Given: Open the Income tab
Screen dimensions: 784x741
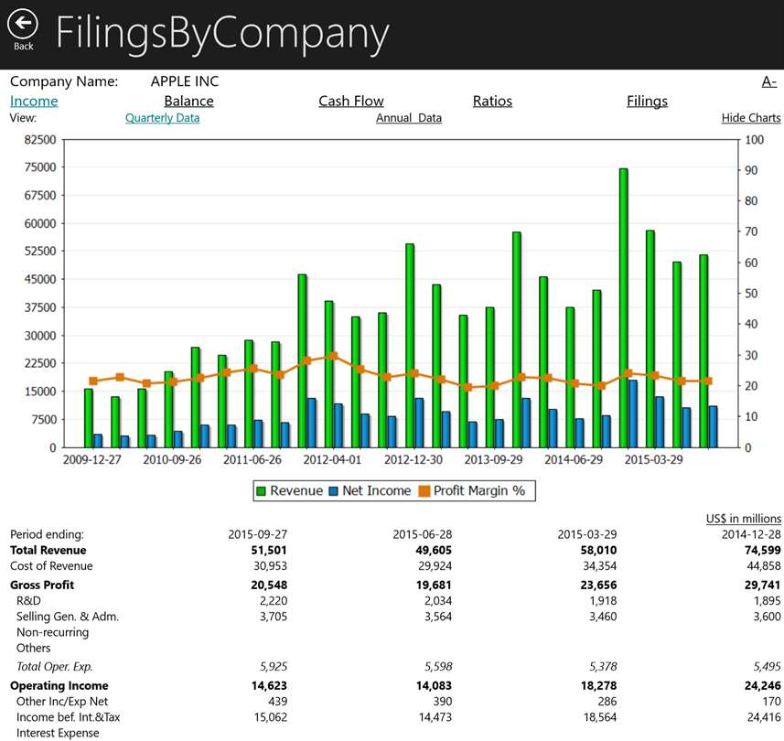Looking at the screenshot, I should 34,101.
